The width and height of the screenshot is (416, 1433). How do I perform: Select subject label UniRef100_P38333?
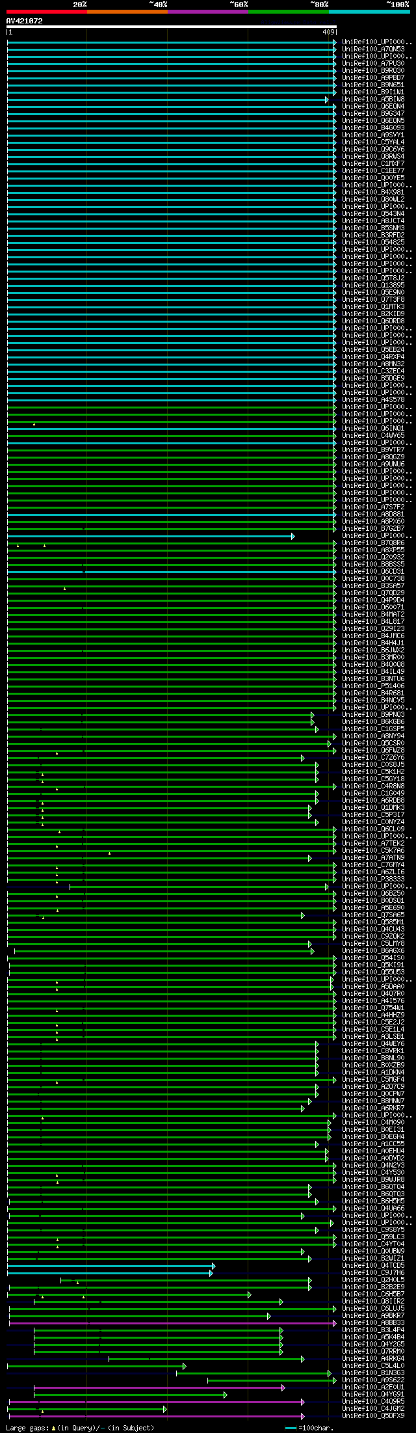[x=373, y=879]
